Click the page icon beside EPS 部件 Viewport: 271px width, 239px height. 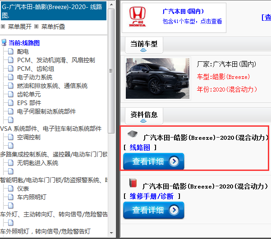click(x=11, y=103)
